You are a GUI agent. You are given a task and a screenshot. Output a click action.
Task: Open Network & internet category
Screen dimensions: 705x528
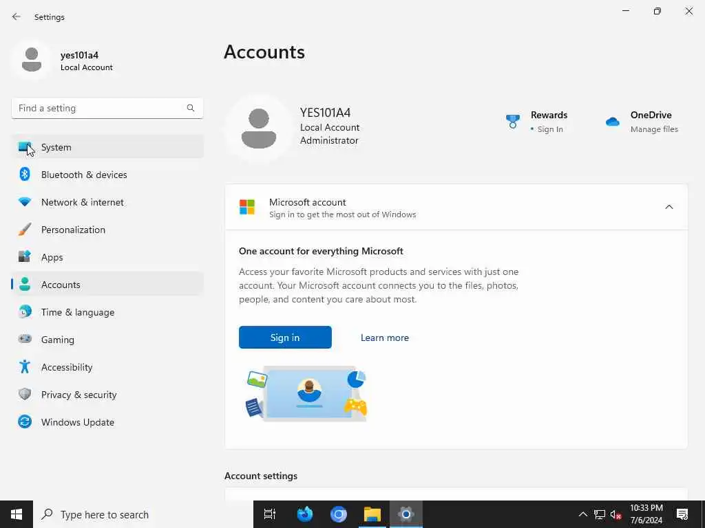[107, 202]
